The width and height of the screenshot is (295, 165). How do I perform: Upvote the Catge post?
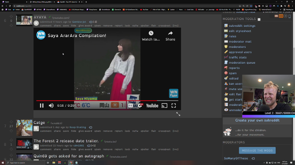(x=11, y=122)
